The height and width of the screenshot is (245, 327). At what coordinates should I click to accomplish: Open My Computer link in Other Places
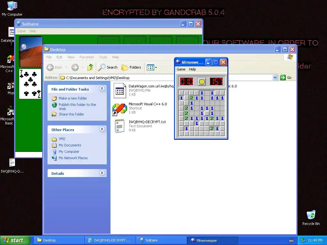click(69, 152)
